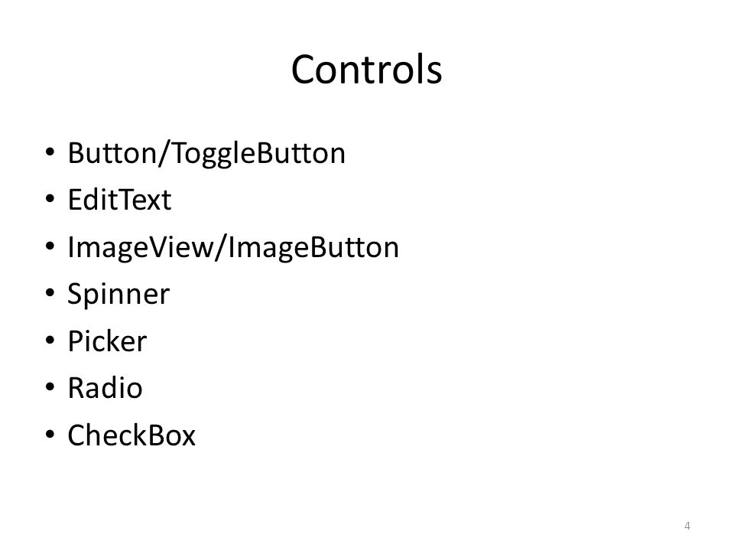
Task: Select the Button/ToggleButton bullet text
Action: click(206, 153)
